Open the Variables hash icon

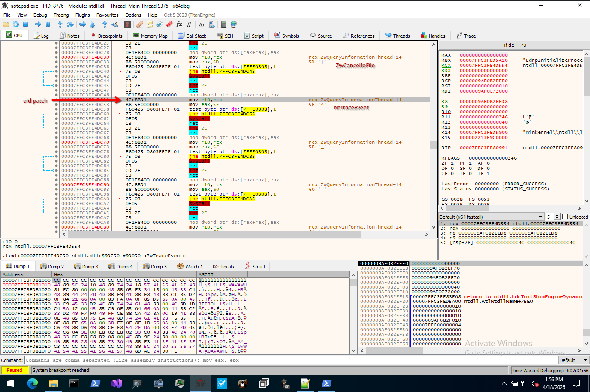point(189,24)
